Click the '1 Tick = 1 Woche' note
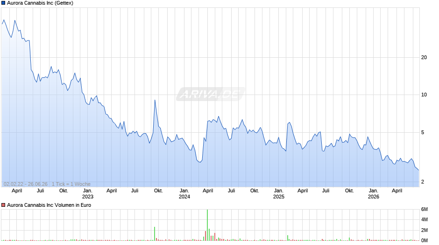439x245 pixels. (x=71, y=184)
